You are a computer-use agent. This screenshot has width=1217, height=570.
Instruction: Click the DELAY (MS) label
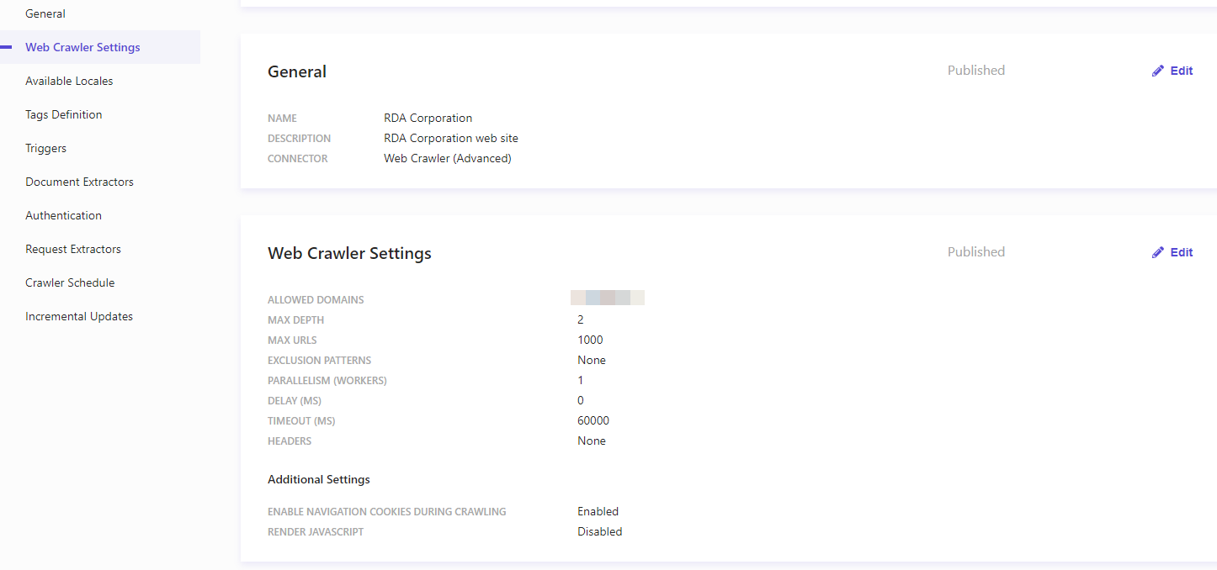tap(295, 401)
